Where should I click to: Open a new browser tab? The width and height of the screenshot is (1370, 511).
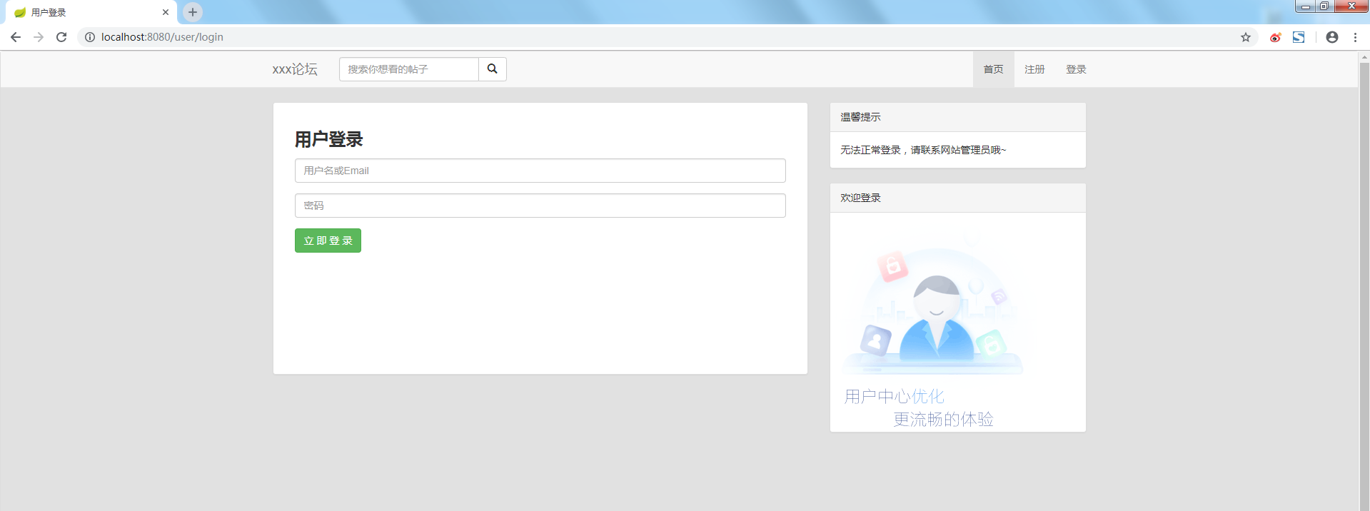(x=193, y=12)
